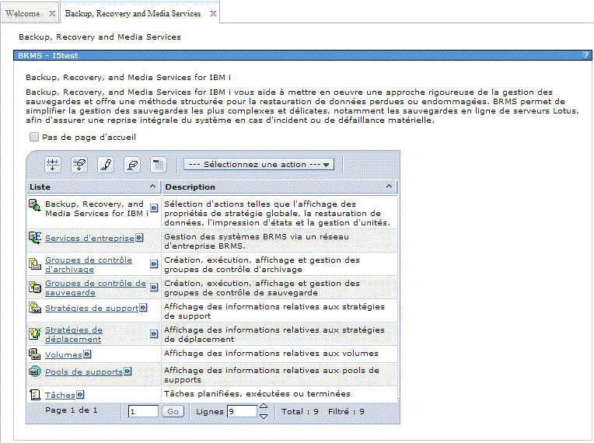Image resolution: width=594 pixels, height=443 pixels.
Task: Open the Stratégies de déplacement link
Action: click(74, 335)
